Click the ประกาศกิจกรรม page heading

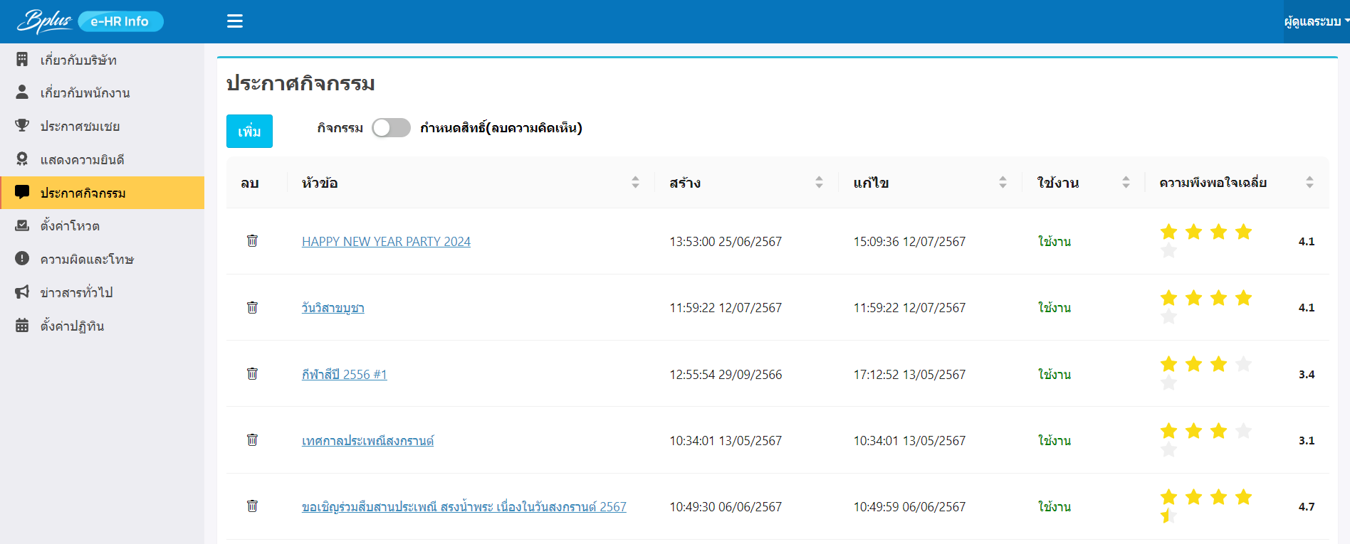300,83
